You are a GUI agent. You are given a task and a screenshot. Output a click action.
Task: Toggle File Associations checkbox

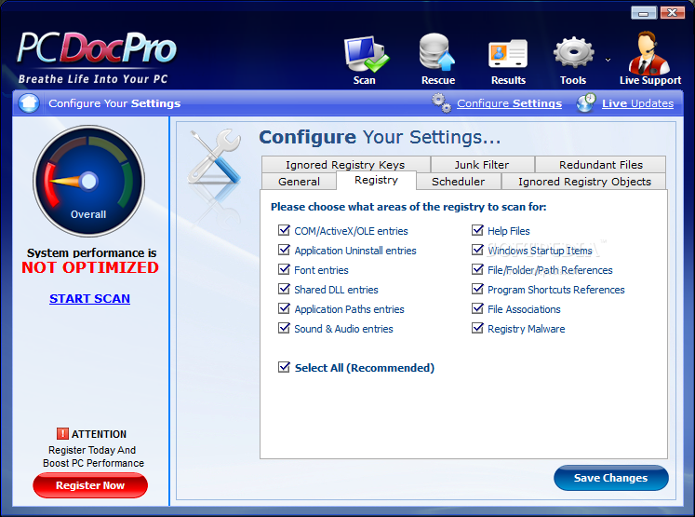point(477,308)
